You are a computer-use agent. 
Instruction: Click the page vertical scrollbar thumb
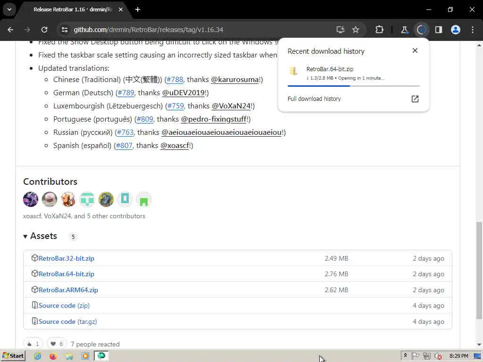coord(479,270)
